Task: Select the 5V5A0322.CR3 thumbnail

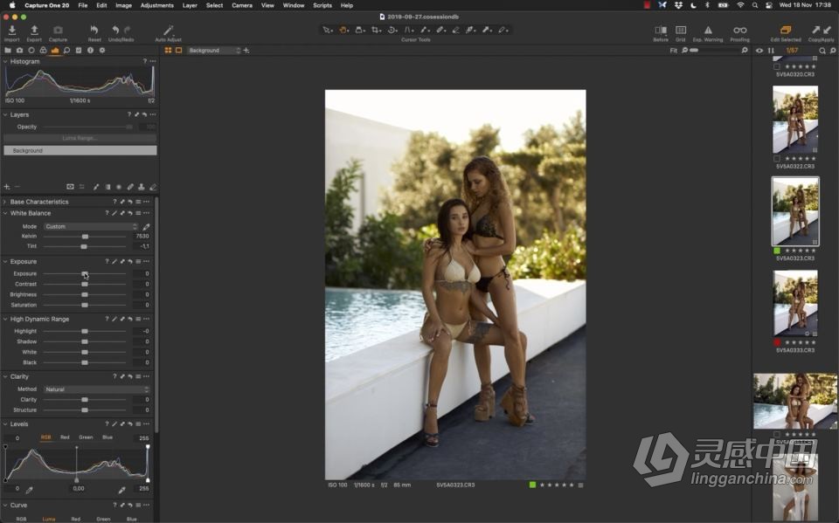Action: [795, 120]
